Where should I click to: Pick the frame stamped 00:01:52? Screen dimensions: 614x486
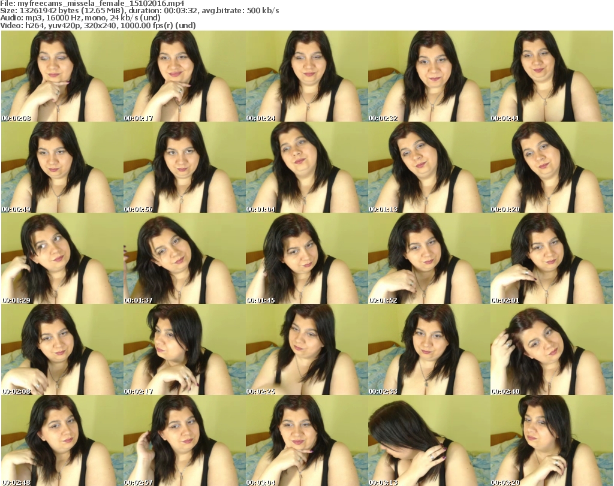pyautogui.click(x=429, y=258)
